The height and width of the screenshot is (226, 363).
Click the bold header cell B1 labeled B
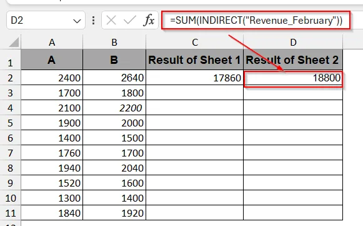click(114, 59)
